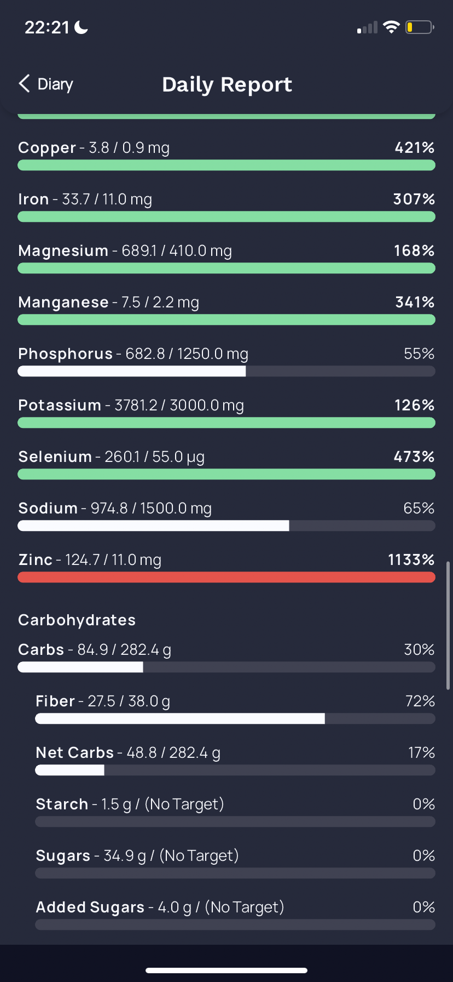Select the Manganese entry
453x982 pixels.
pyautogui.click(x=226, y=310)
